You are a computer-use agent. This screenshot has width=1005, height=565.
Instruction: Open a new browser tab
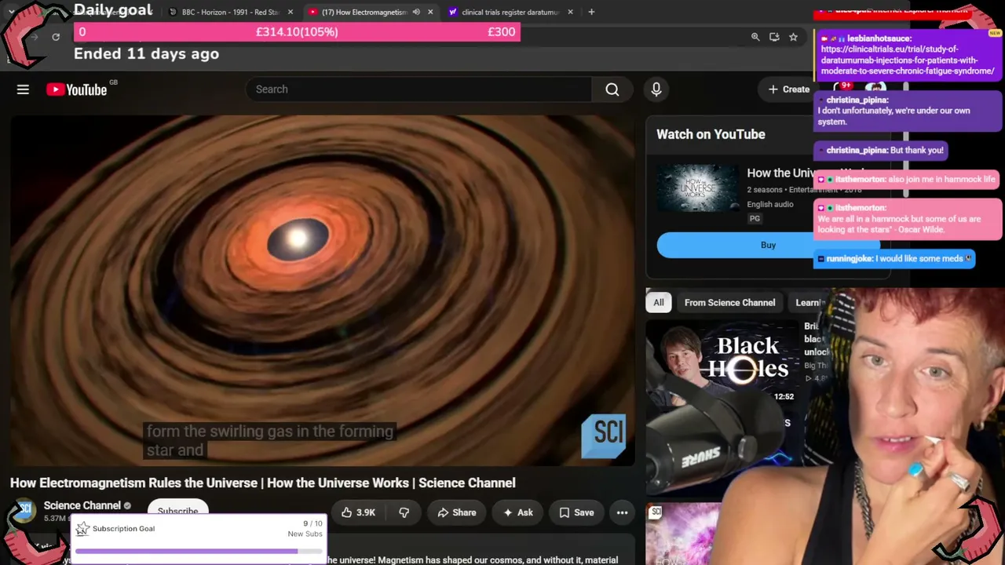click(591, 12)
